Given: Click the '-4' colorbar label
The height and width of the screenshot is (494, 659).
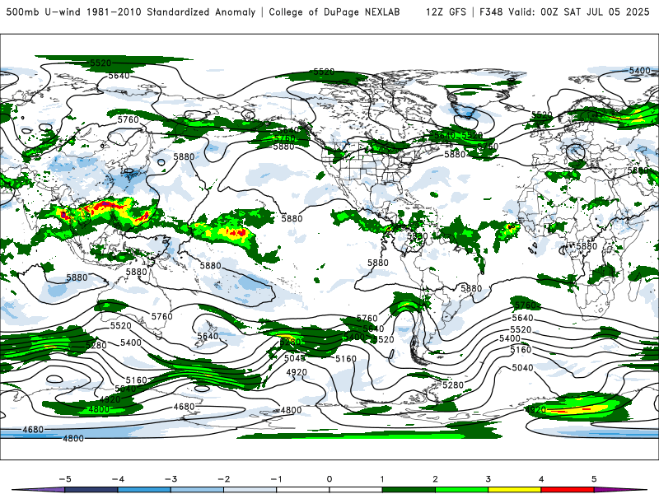Looking at the screenshot, I should [118, 479].
